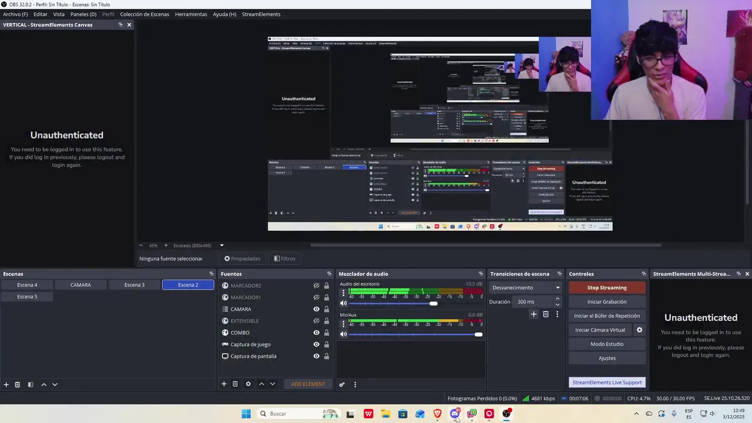Open Audio del escritorio options dots
752x423 pixels.
click(344, 293)
